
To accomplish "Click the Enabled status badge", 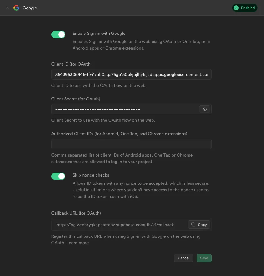I will [x=245, y=8].
